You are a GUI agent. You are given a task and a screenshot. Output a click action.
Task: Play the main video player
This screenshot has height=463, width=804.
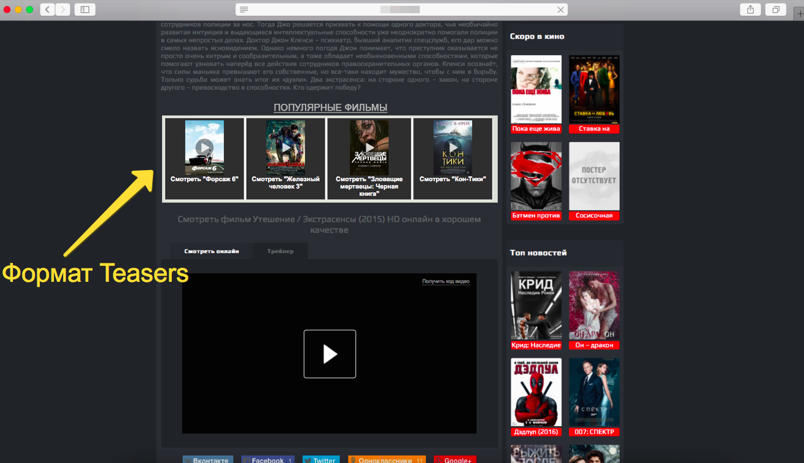(x=330, y=354)
